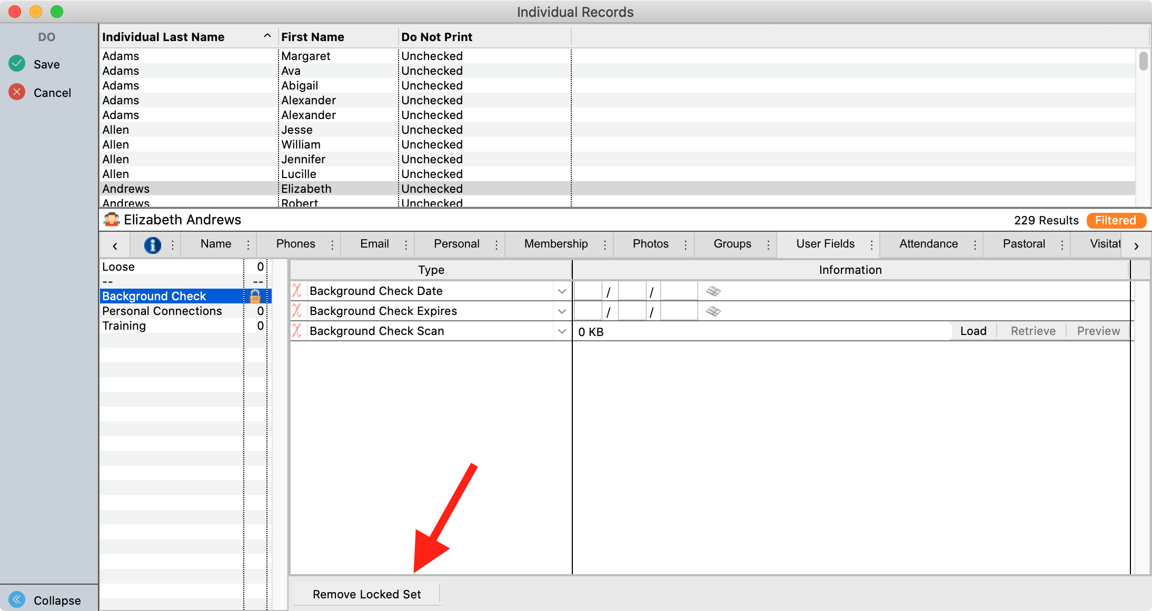Click the Load button for scan
1152x611 pixels.
(x=973, y=331)
